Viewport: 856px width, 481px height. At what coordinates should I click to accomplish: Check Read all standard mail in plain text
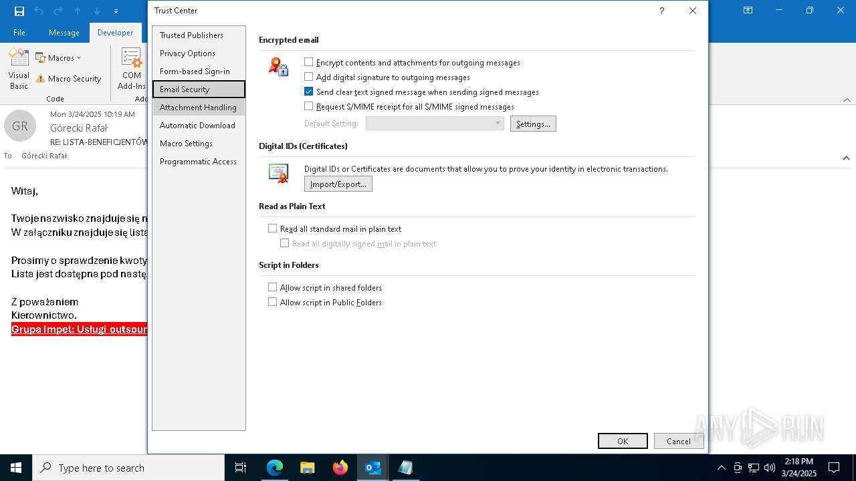(272, 228)
